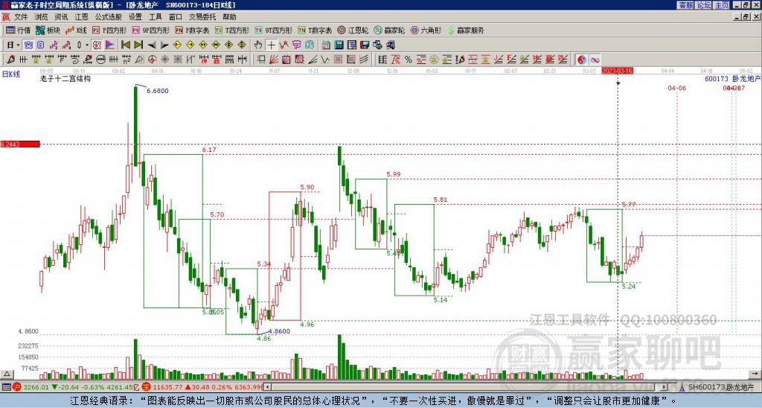762x408 pixels.
Task: Open the 窗口 menu
Action: click(176, 17)
